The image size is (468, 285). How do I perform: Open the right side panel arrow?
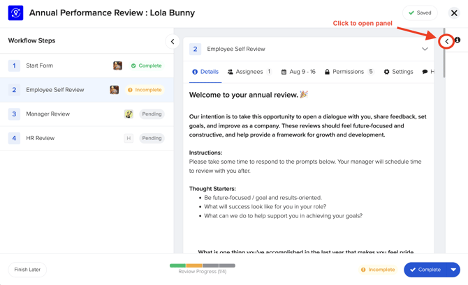tap(446, 41)
